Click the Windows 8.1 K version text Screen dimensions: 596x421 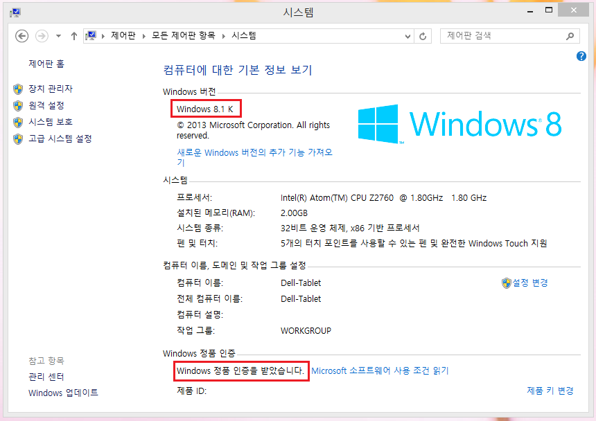205,109
